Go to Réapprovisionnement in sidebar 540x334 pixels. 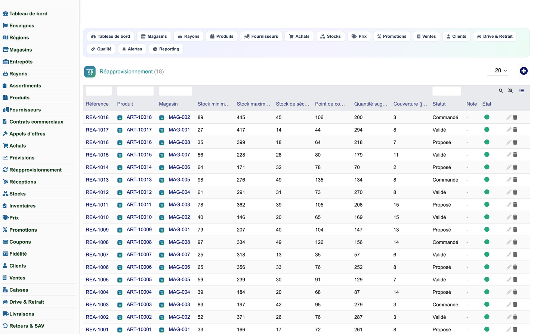tap(36, 170)
